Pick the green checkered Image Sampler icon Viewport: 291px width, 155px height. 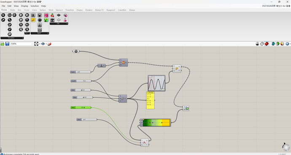click(x=46, y=20)
